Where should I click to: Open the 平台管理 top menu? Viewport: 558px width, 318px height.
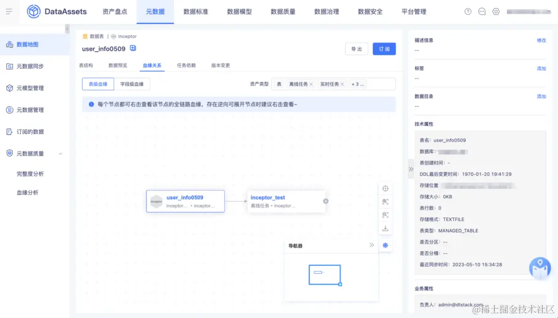click(x=413, y=12)
